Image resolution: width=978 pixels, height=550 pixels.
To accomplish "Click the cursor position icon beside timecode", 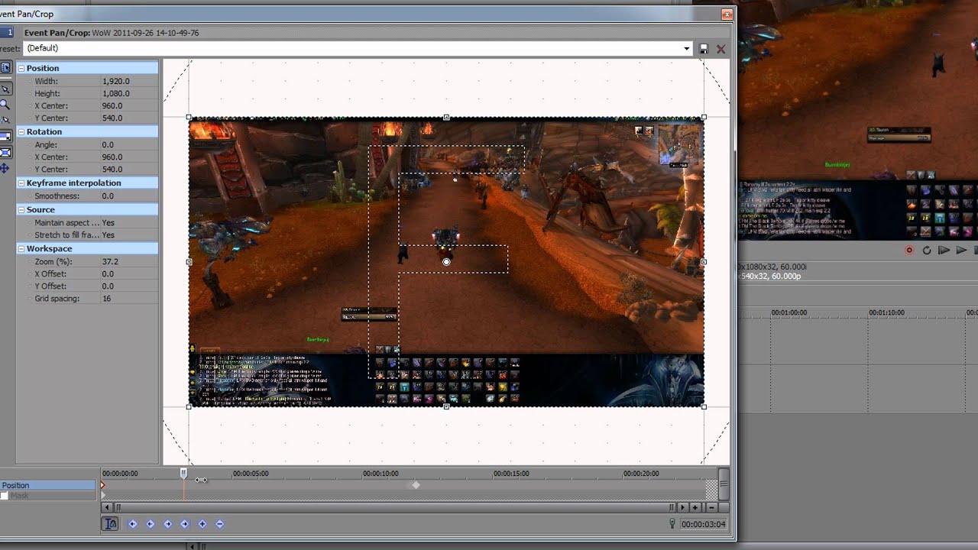I will pos(672,524).
